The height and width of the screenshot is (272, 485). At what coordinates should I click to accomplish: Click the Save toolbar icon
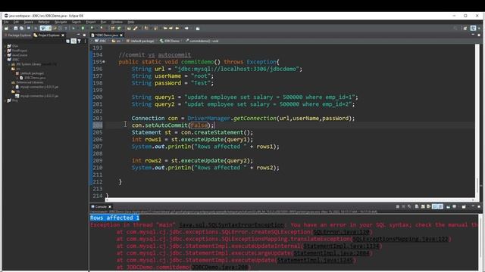15,29
